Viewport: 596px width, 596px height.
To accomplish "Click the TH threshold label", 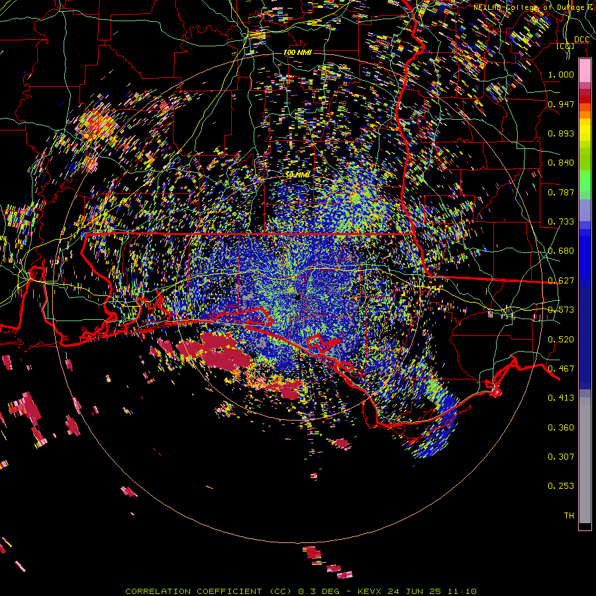I will (569, 516).
